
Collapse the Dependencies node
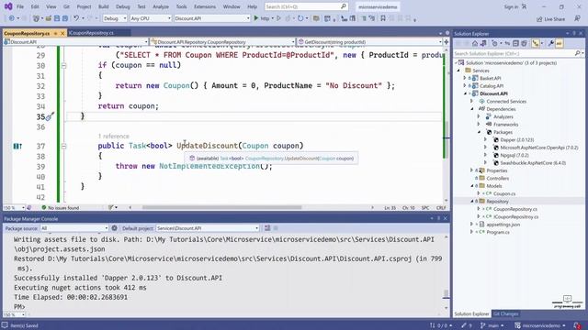pos(471,109)
